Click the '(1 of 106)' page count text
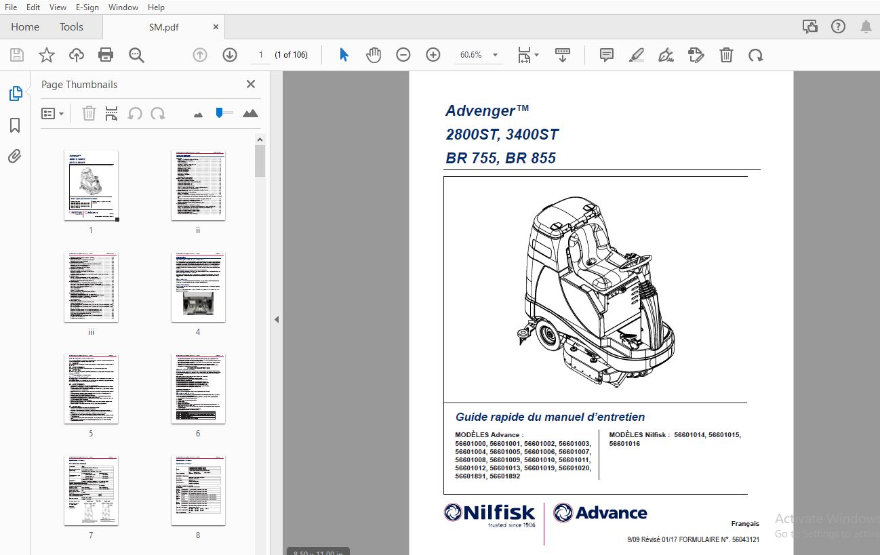 [x=291, y=55]
